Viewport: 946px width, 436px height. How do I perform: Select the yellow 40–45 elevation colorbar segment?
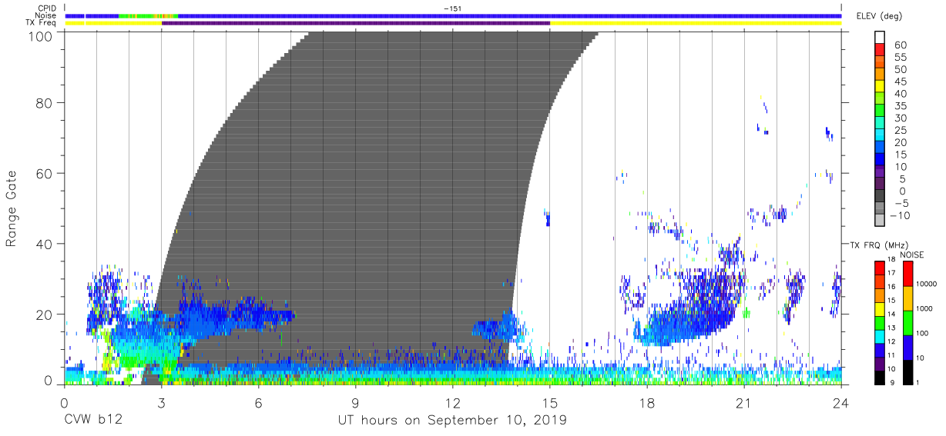880,87
